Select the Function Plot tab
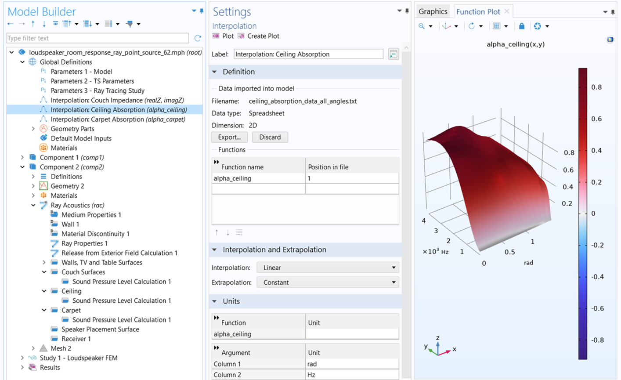Screen dimensions: 621x380 pyautogui.click(x=478, y=12)
